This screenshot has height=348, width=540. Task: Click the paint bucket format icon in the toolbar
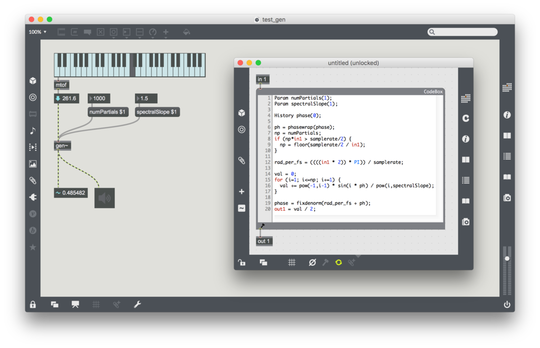pos(187,32)
